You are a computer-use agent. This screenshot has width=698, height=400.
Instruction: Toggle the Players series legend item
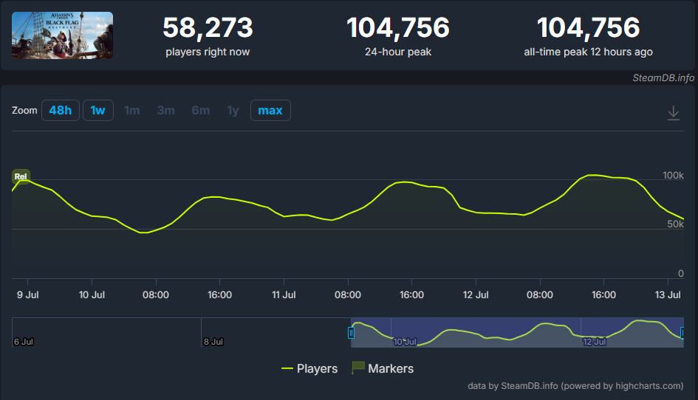(309, 368)
